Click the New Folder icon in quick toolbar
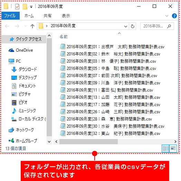The image size is (181, 181). tap(25, 7)
